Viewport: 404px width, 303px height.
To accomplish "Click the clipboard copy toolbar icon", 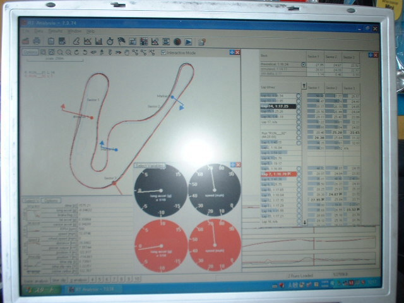I will 51,41.
